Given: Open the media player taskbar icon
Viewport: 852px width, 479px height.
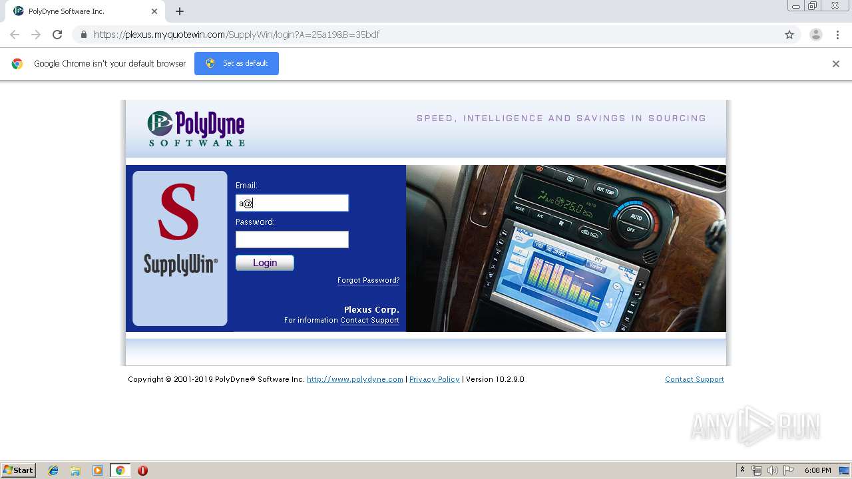Looking at the screenshot, I should [98, 470].
